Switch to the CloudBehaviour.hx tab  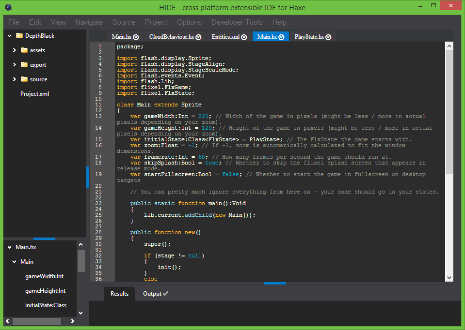tap(172, 37)
